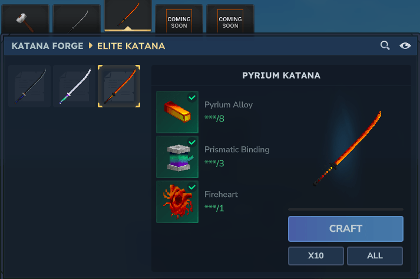Select the white katana recipe
The height and width of the screenshot is (279, 420).
pos(74,86)
